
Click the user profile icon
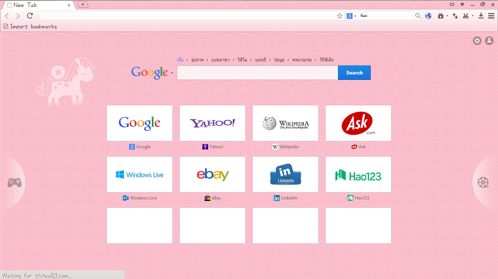click(x=489, y=41)
